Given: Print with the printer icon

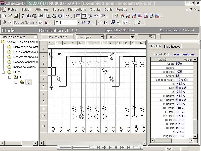Looking at the screenshot, I should [x=54, y=16].
